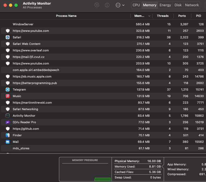The image size is (206, 182).
Task: Click the Wired Memory label
Action: tap(178, 169)
